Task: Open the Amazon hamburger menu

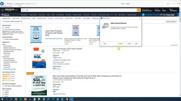Action: (3, 10)
